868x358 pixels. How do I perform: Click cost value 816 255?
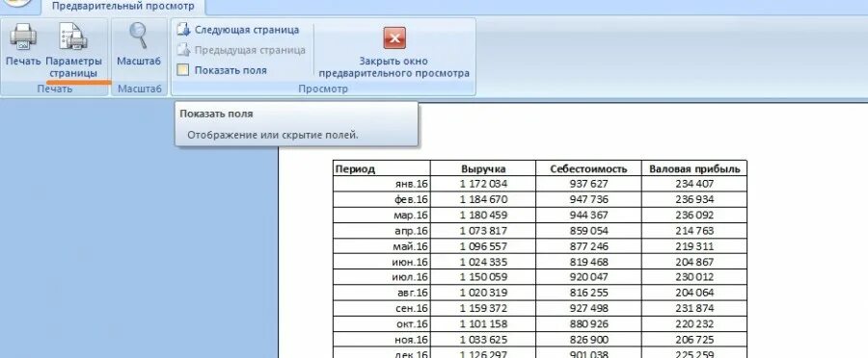pyautogui.click(x=588, y=293)
